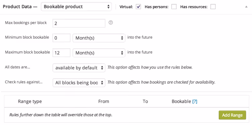
Task: Collapse the Product Data panel triangle
Action: (246, 7)
